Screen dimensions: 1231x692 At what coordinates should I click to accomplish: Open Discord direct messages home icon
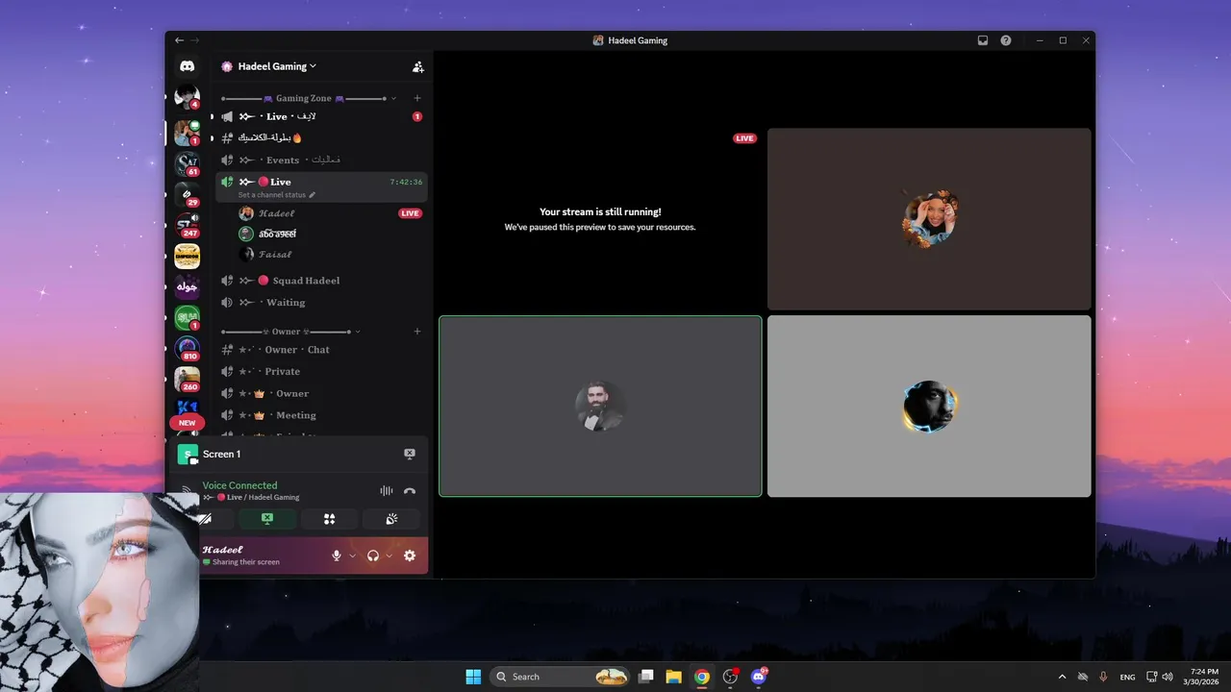pos(187,66)
